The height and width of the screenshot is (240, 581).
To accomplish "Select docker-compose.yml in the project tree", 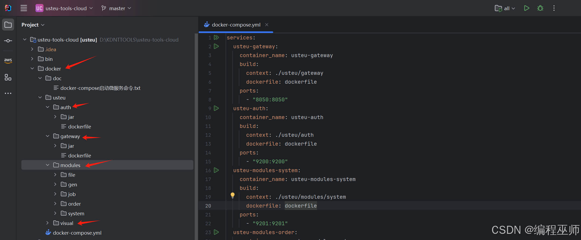I will (77, 233).
